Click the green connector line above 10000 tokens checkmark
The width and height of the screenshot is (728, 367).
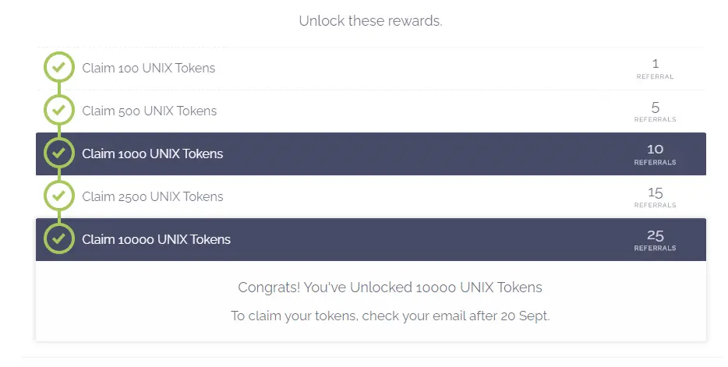click(59, 217)
